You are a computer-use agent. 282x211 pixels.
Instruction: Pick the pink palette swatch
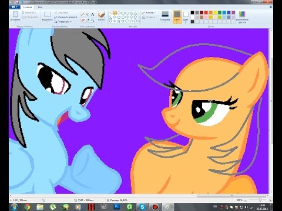206,17
